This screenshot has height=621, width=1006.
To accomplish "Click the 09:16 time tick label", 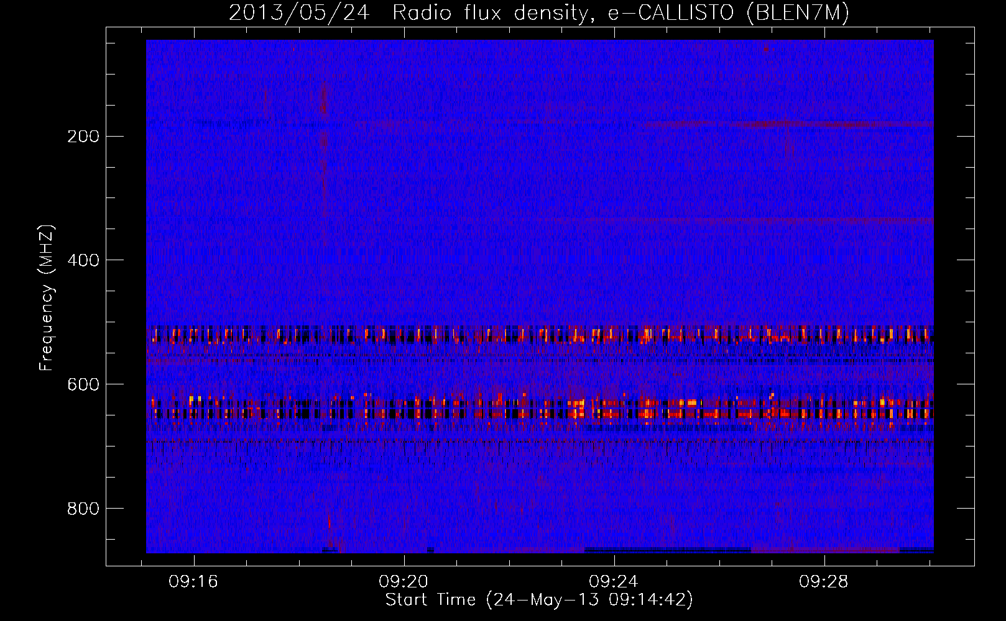I will click(193, 582).
